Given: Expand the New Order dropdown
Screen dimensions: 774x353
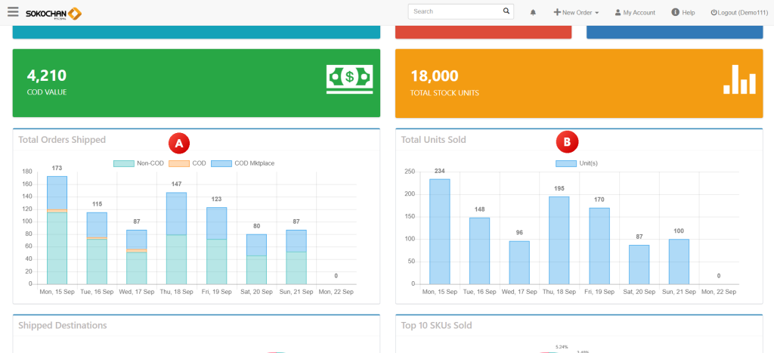Looking at the screenshot, I should click(576, 13).
